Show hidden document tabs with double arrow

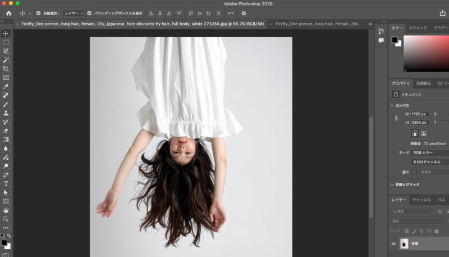(x=370, y=24)
